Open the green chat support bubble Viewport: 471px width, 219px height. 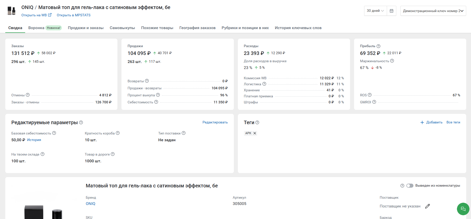[x=463, y=209]
